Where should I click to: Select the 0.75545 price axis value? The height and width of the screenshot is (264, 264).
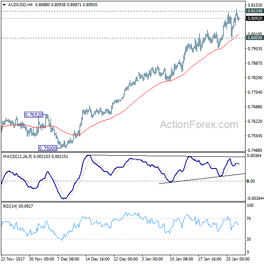coord(255,136)
